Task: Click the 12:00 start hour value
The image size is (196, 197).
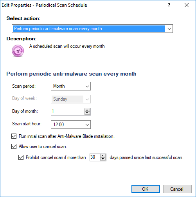Action: pyautogui.click(x=59, y=125)
